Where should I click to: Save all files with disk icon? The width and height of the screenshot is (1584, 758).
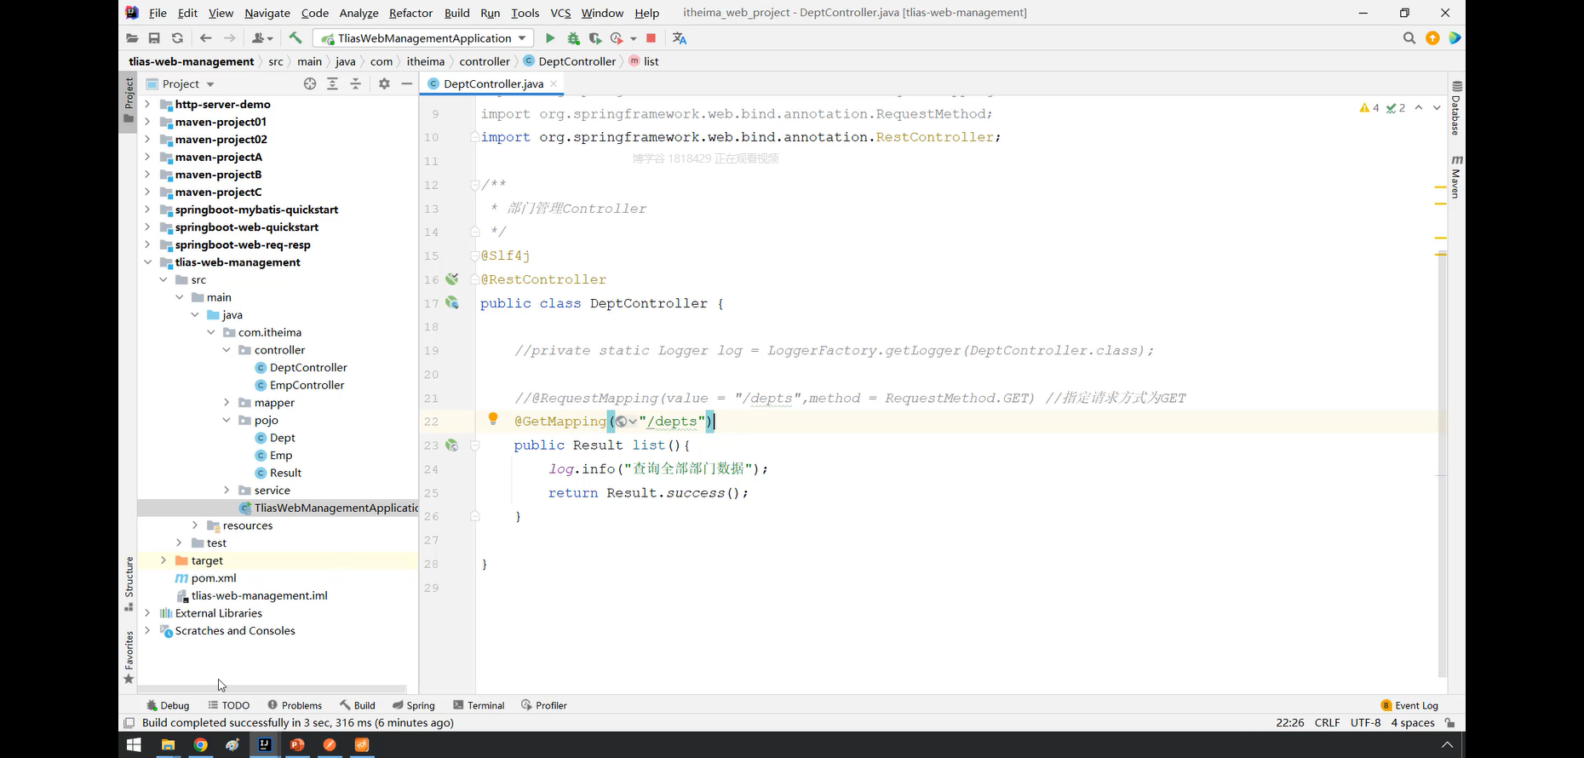(154, 38)
